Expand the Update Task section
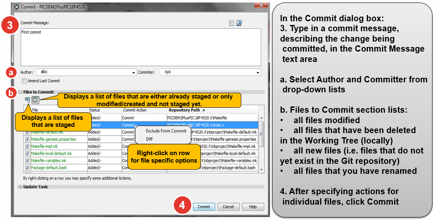 pos(20,187)
